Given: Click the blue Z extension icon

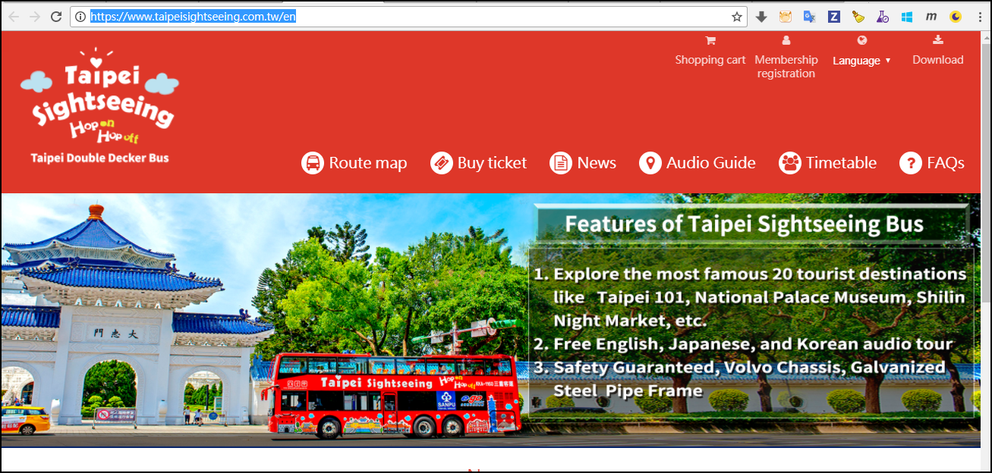Looking at the screenshot, I should coord(833,17).
